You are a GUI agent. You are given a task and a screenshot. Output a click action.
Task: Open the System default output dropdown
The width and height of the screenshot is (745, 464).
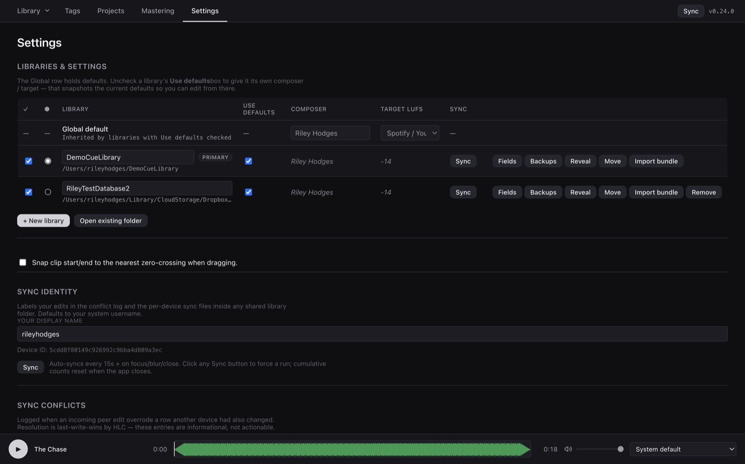point(683,449)
